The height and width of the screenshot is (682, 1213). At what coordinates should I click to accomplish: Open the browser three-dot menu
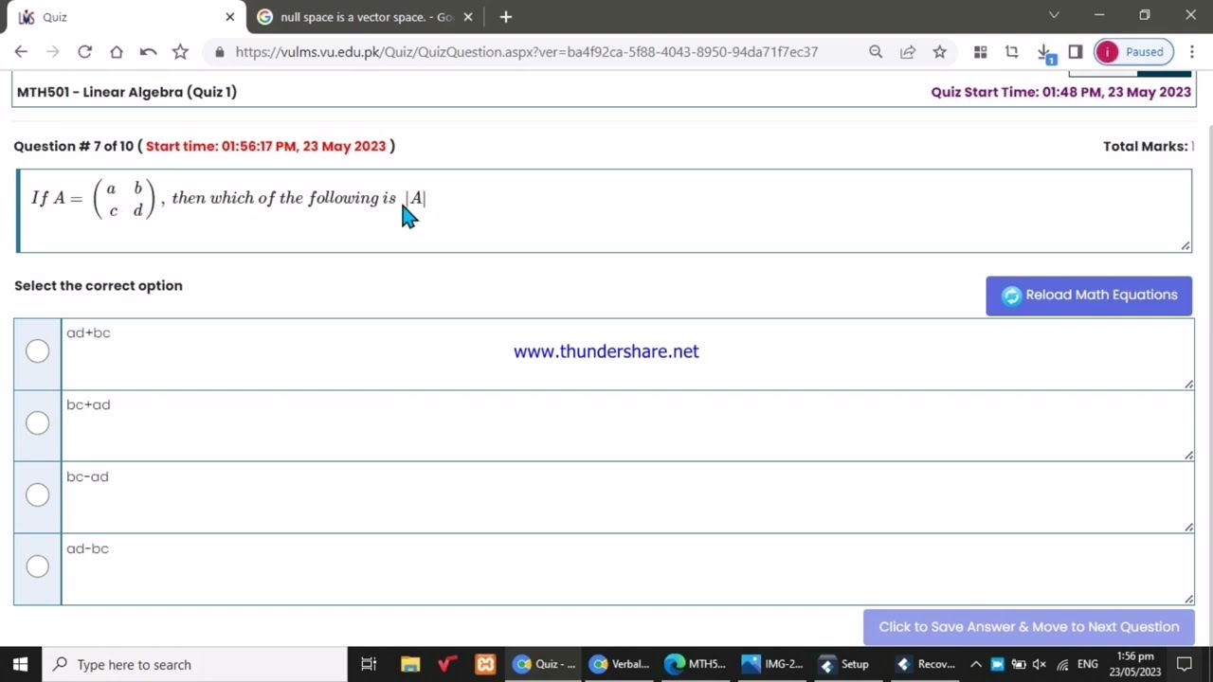1192,52
